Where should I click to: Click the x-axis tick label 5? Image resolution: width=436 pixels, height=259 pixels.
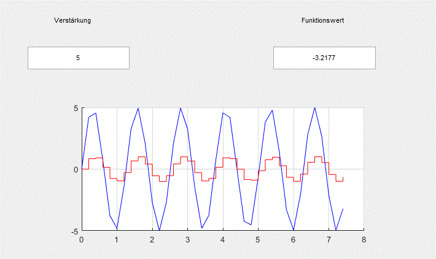coord(258,239)
